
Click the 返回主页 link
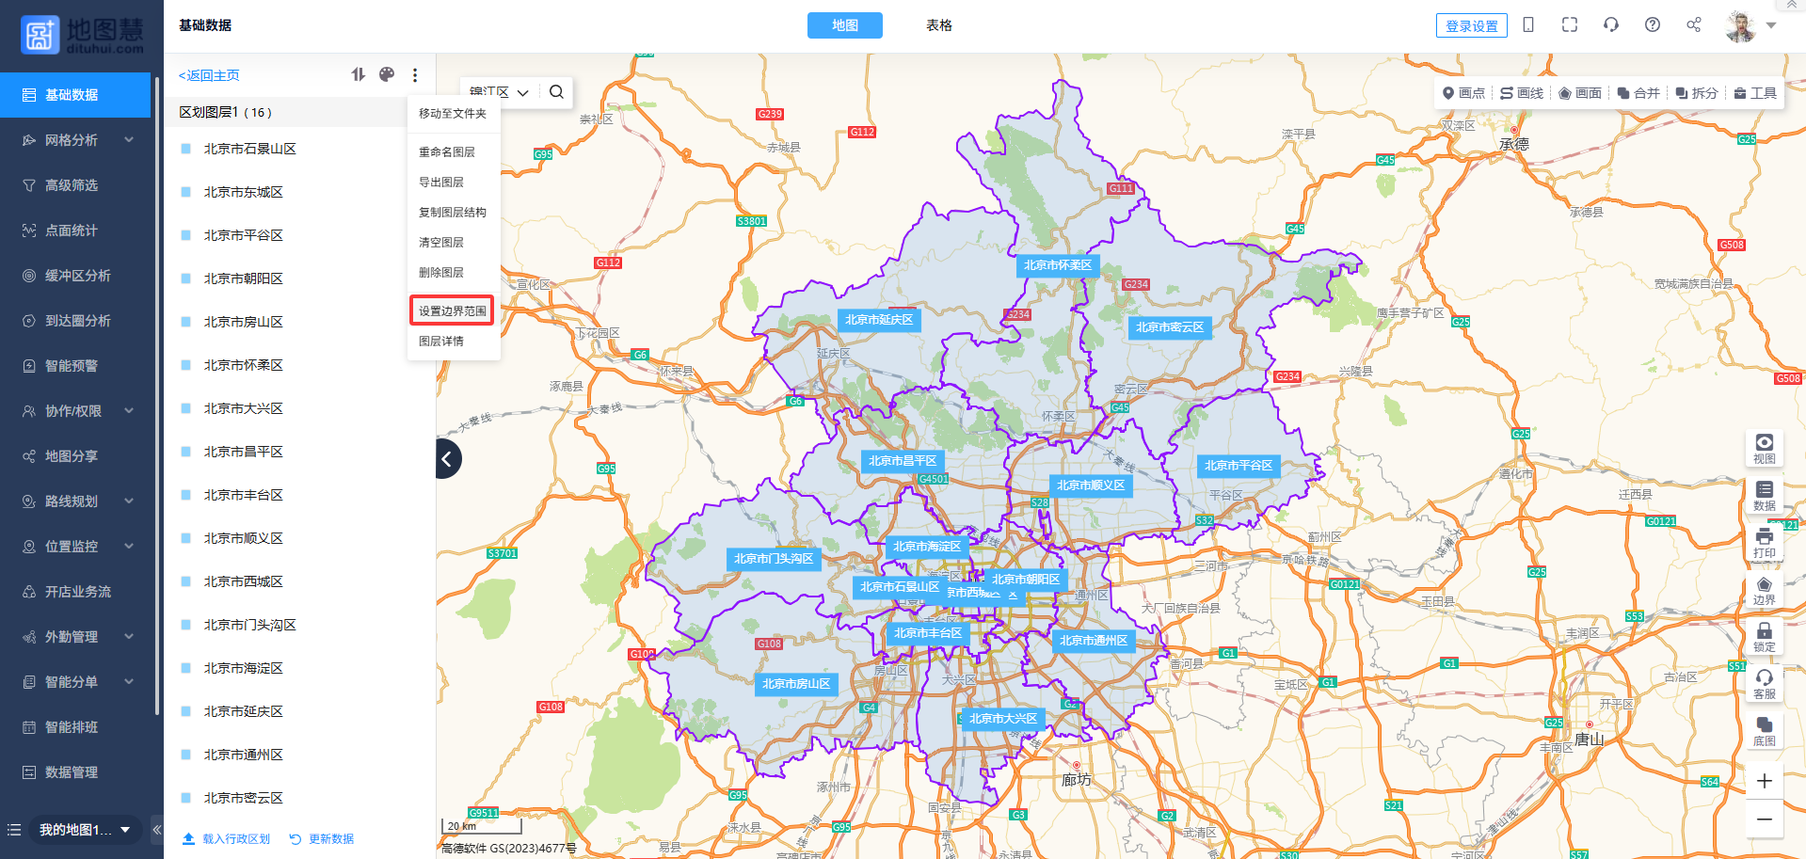[210, 75]
